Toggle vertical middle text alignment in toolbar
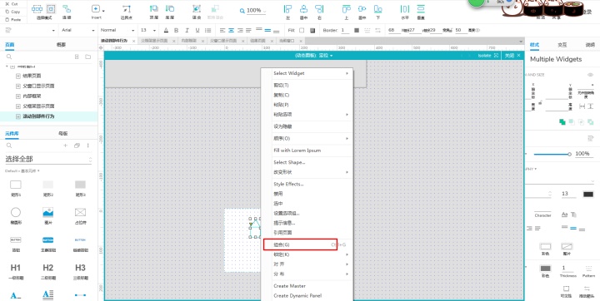This screenshot has height=301, width=600. tap(267, 30)
